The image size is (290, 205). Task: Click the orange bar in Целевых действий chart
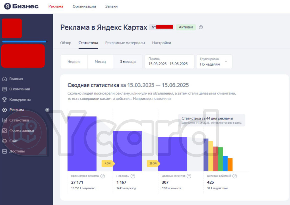click(x=230, y=165)
